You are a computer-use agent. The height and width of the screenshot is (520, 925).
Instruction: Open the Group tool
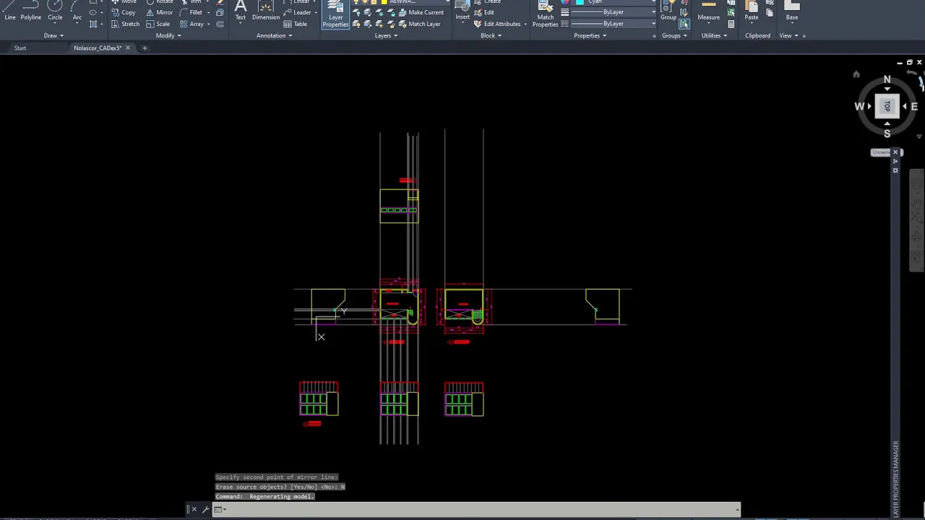[668, 10]
